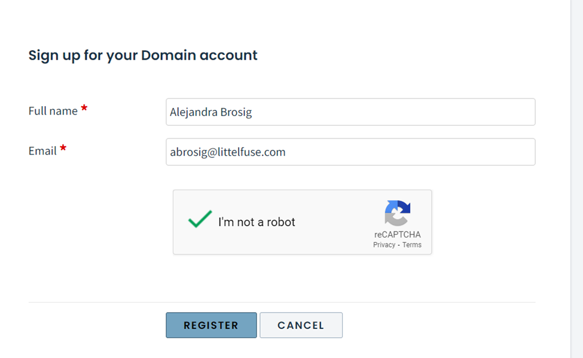Click the "Full name" field label
583x358 pixels.
point(53,111)
